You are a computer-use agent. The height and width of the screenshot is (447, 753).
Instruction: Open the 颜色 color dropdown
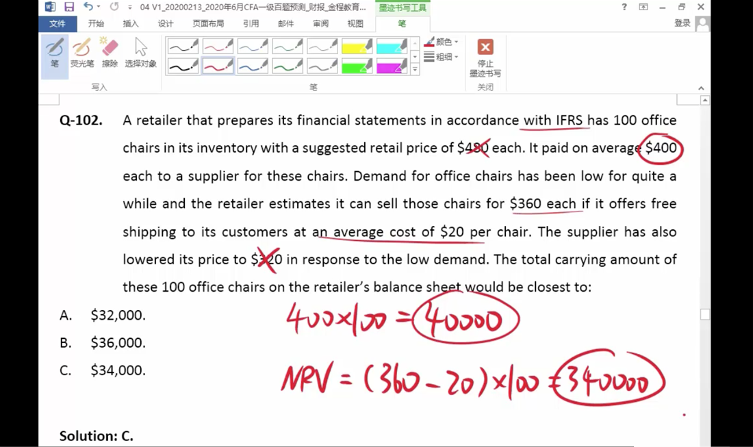[x=442, y=42]
